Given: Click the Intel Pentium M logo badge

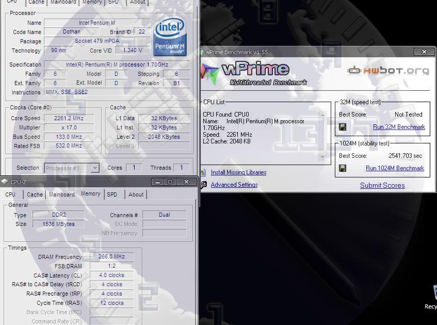Looking at the screenshot, I should pos(170,37).
